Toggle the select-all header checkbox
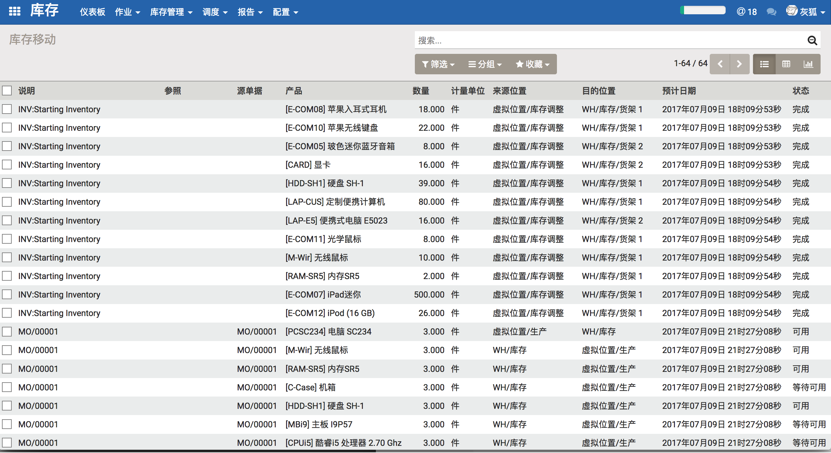Viewport: 831px width, 453px height. (7, 91)
